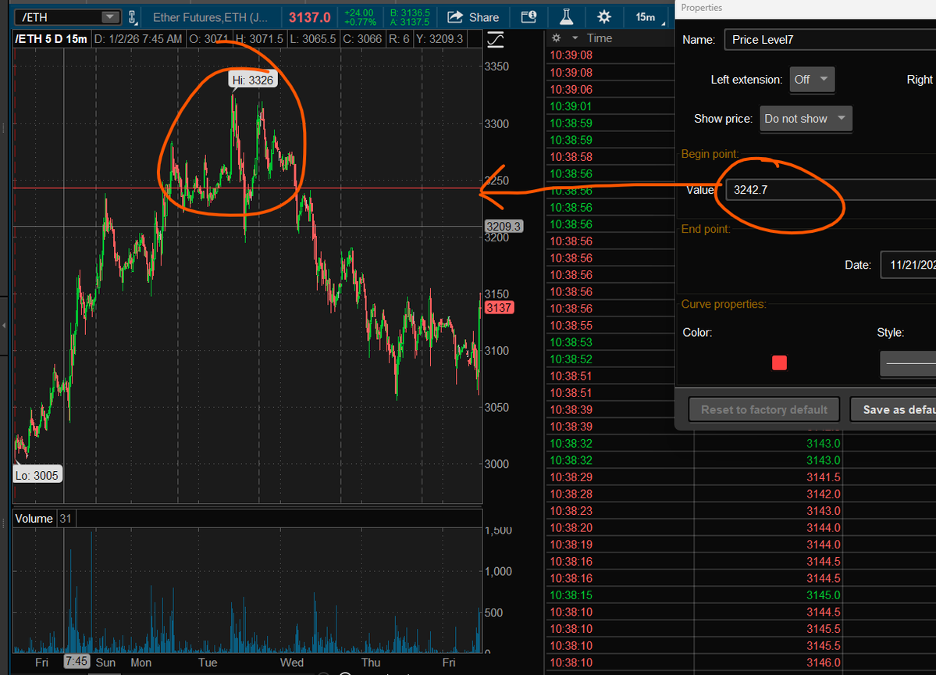Click the Y: 3209.3 header readout
936x675 pixels.
(x=440, y=39)
